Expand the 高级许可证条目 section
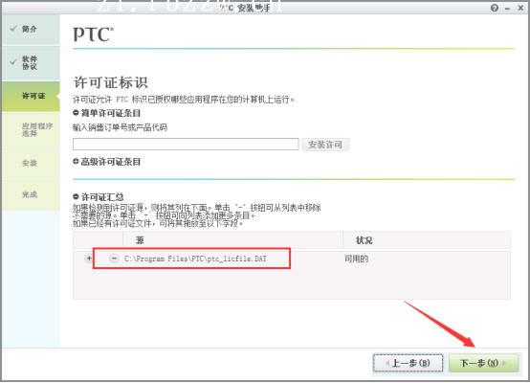 pos(76,162)
